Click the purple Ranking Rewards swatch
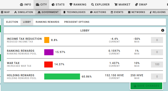This screenshot has height=91, width=168. [x=49, y=52]
